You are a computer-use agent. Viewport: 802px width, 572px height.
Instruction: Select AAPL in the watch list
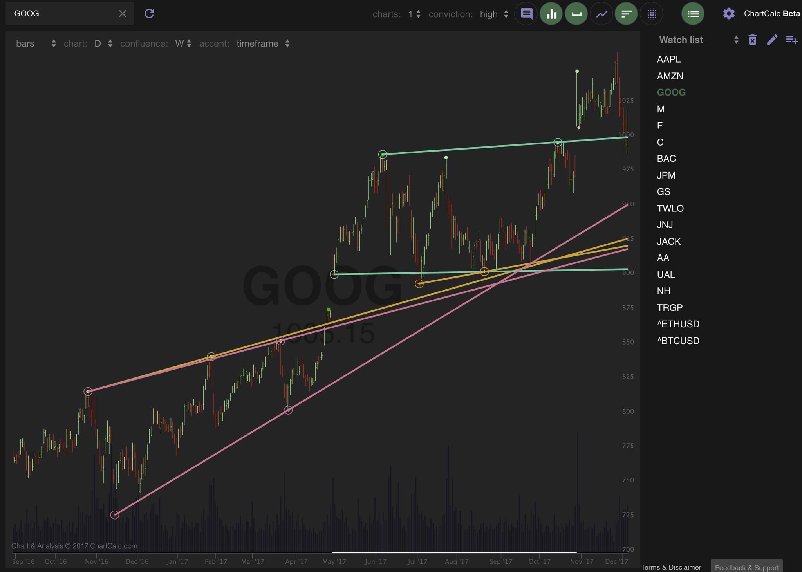coord(669,59)
